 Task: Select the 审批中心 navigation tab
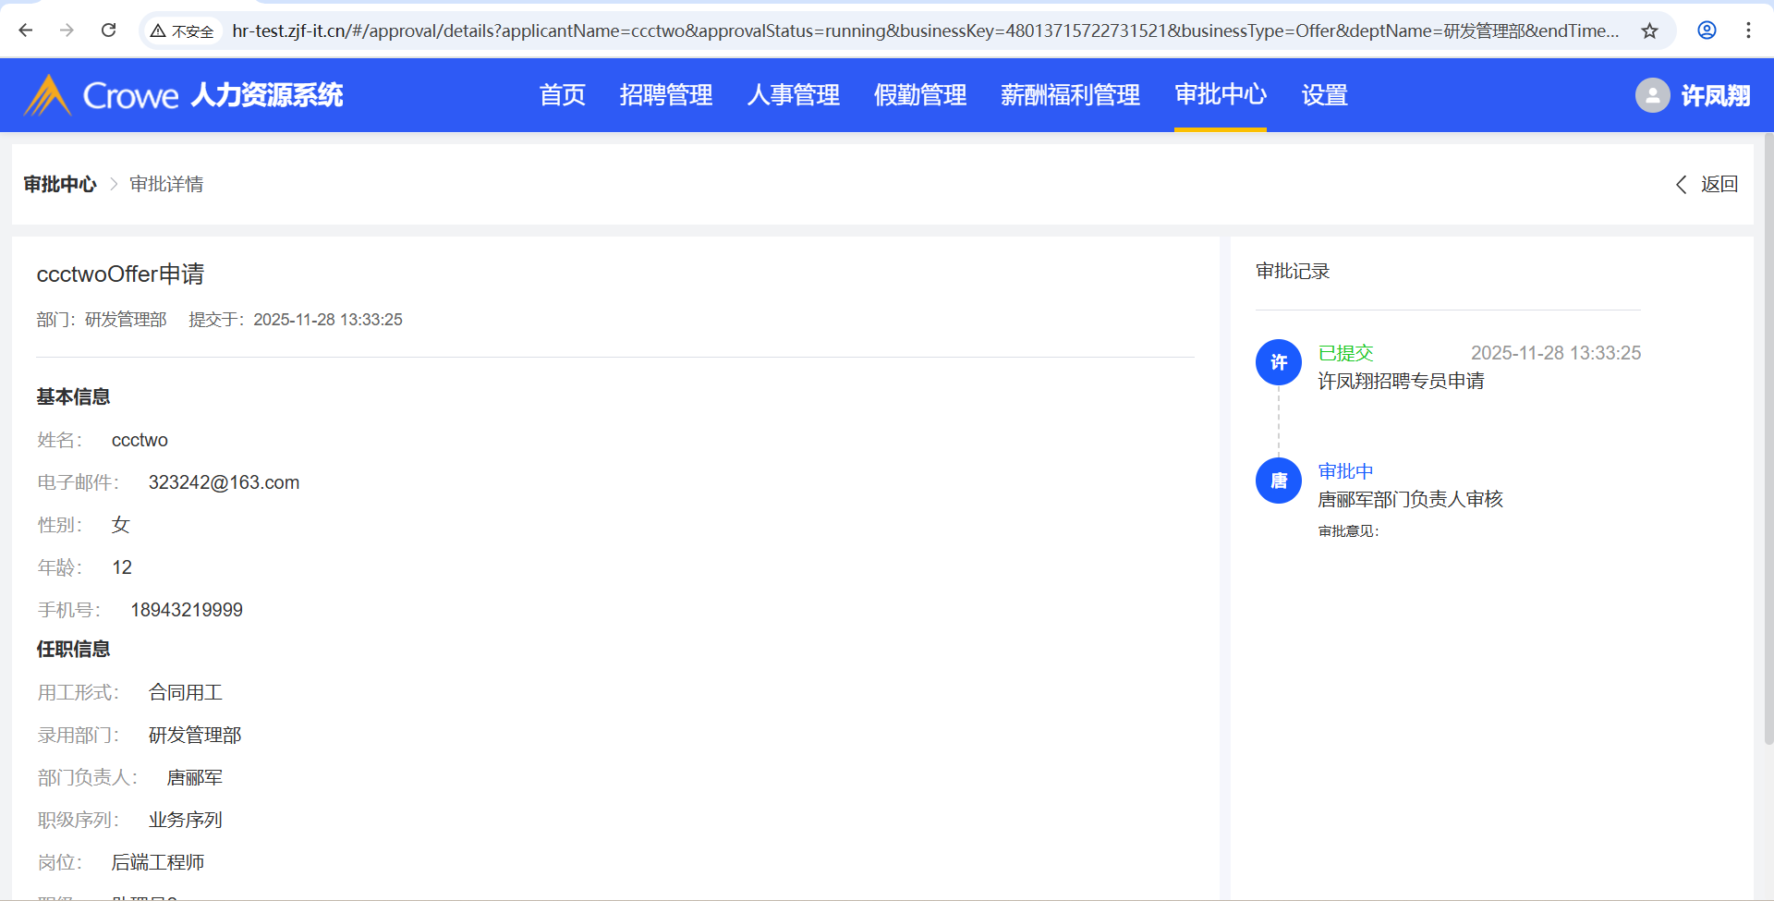point(1221,95)
